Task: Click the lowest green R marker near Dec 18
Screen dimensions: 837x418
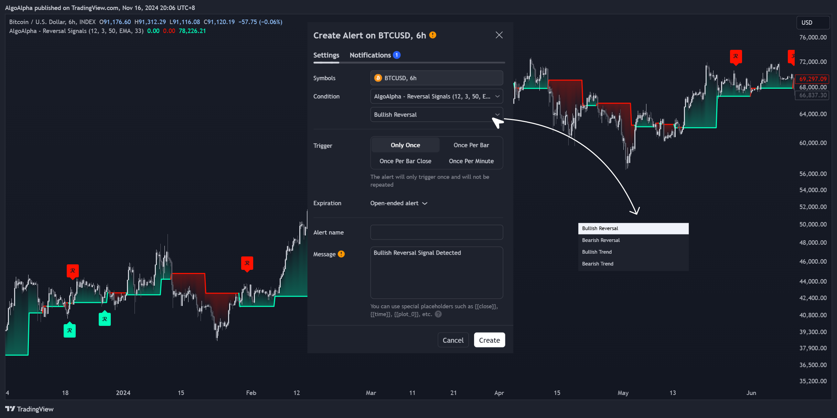Action: coord(69,330)
